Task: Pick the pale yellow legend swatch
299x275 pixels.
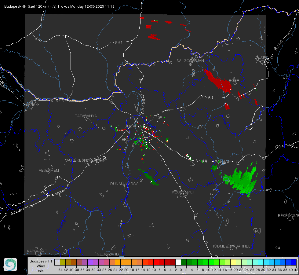Action: [233, 262]
